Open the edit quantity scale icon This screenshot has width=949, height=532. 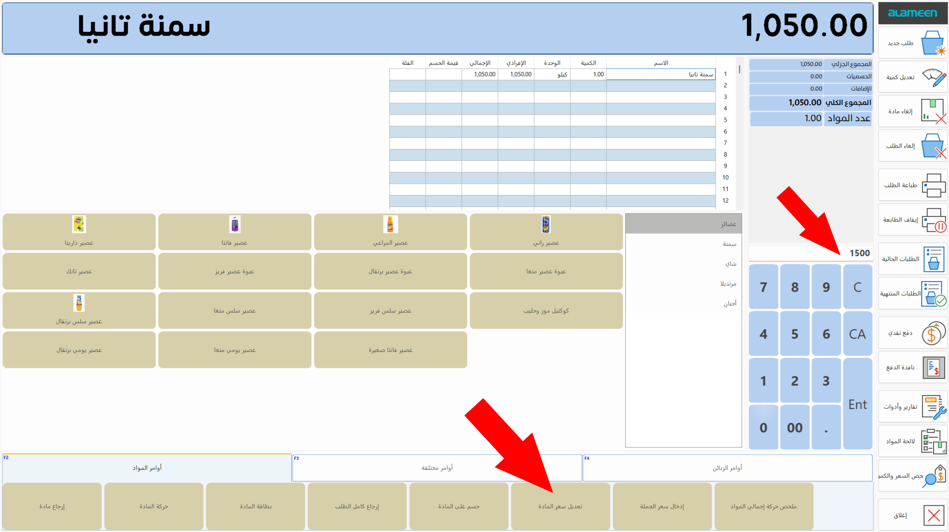933,77
